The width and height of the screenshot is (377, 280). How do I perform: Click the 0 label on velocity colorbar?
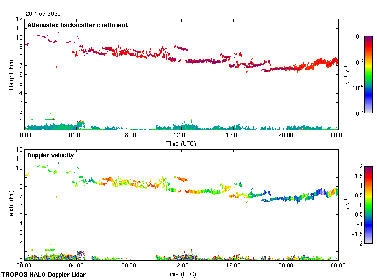point(360,205)
